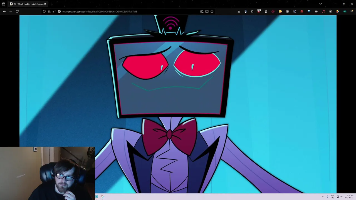The width and height of the screenshot is (356, 200).
Task: Click the red circular play extension icon
Action: pos(273,11)
